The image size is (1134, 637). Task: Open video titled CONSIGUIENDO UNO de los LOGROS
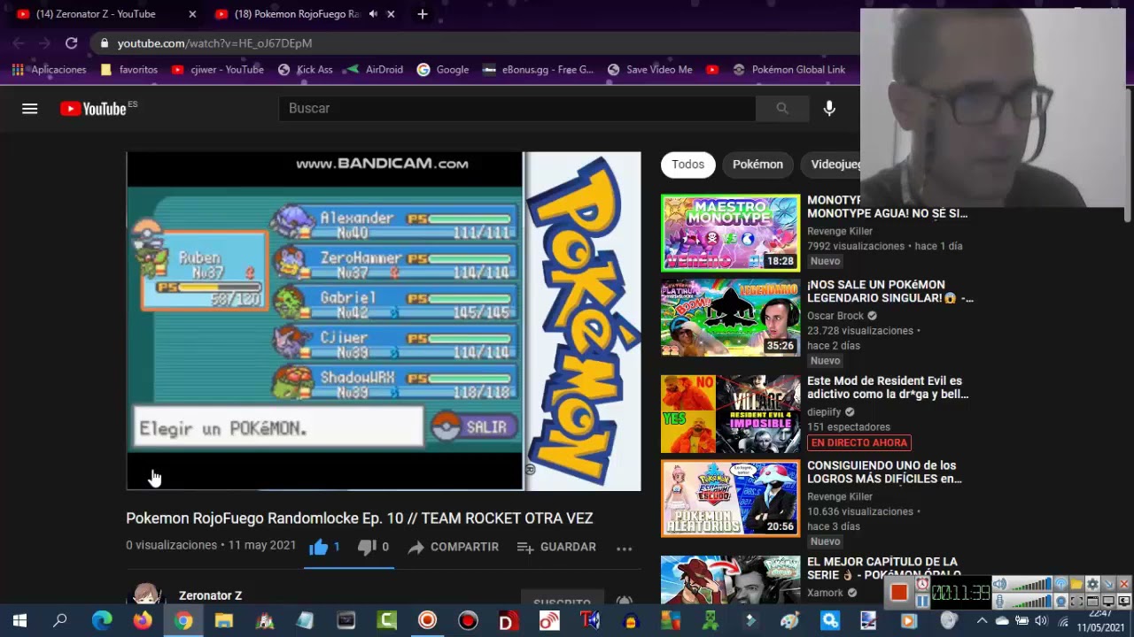point(883,472)
